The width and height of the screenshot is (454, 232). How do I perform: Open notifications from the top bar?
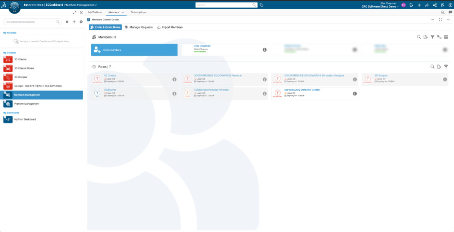point(411,5)
